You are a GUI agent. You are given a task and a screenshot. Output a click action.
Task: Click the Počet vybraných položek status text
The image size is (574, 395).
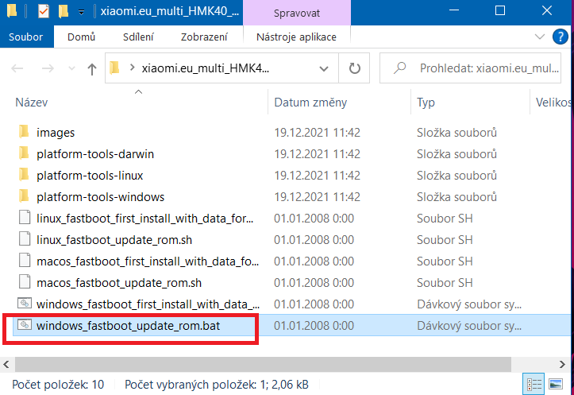click(217, 385)
